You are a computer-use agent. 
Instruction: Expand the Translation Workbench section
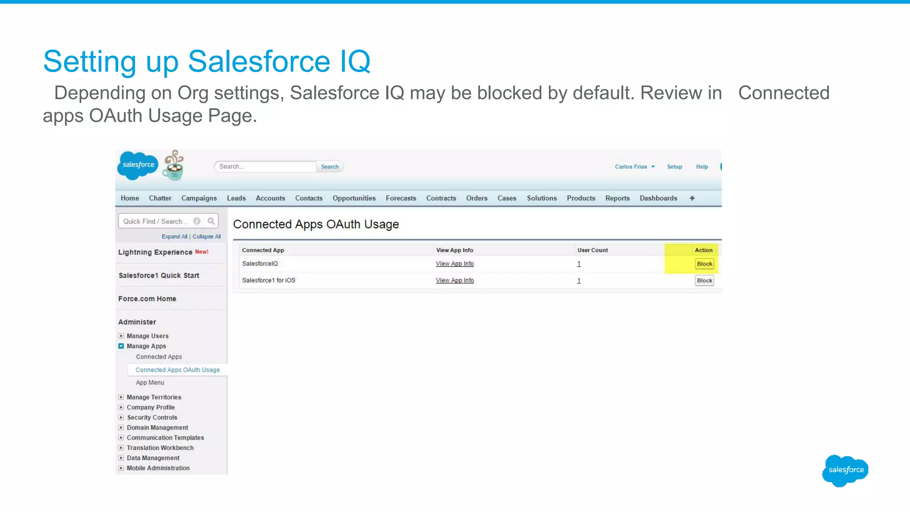tap(121, 448)
